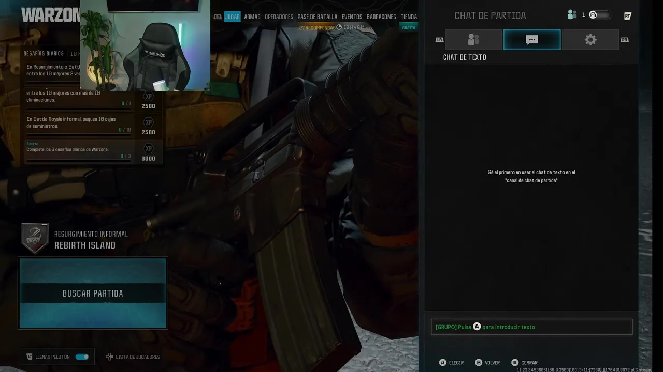This screenshot has width=663, height=372.
Task: Click the CHAT DE TEXTO heading
Action: tap(465, 57)
